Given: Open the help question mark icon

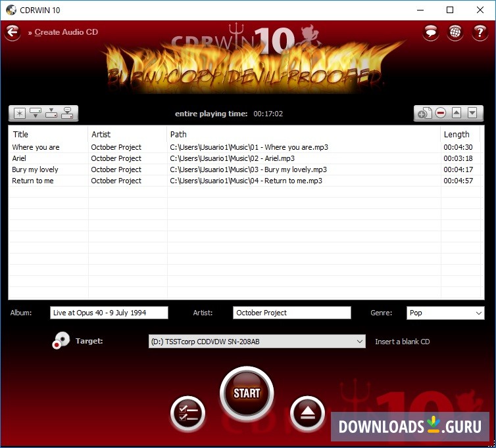Looking at the screenshot, I should [x=480, y=32].
